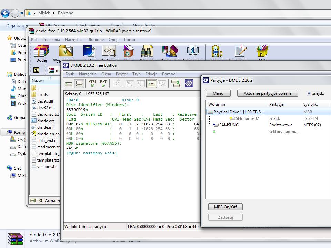Click the Wolumin column header
331x248 pixels.
tap(236, 104)
